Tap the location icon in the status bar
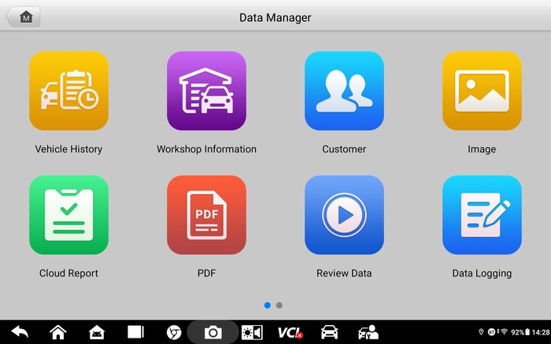Viewport: 551px width, 344px height. [482, 331]
